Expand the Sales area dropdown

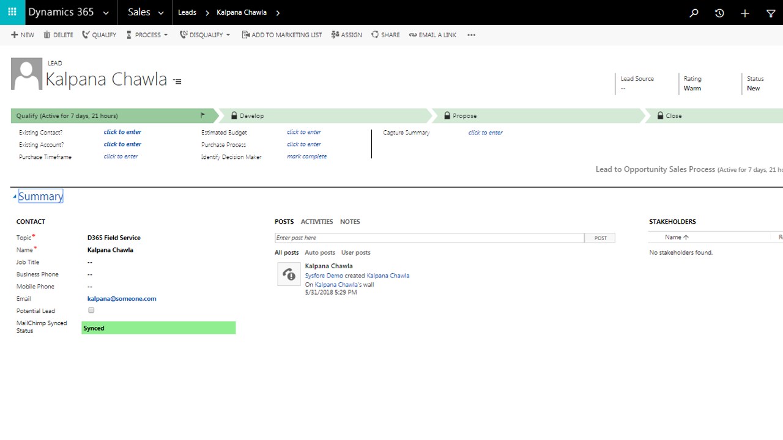[x=161, y=13]
